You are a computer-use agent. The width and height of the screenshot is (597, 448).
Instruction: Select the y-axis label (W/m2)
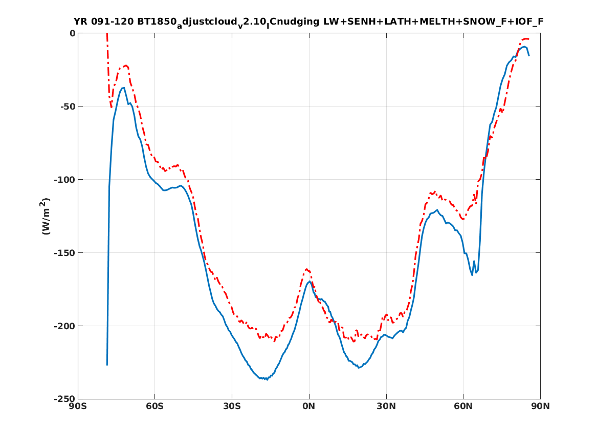(45, 216)
